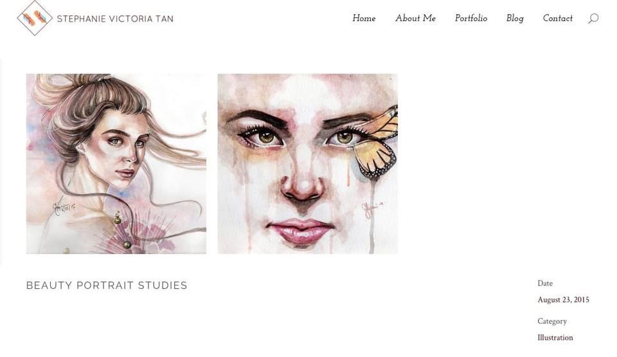Open the butterfly eye portrait image
The image size is (617, 357).
coord(307,163)
